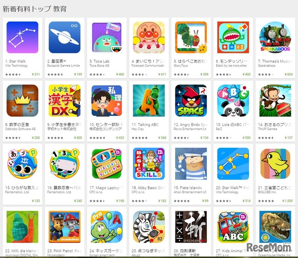Click the '18. Abby Basic Skills' title
The width and height of the screenshot is (298, 258).
pos(149,188)
